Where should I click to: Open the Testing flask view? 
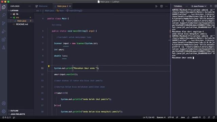point(4,47)
